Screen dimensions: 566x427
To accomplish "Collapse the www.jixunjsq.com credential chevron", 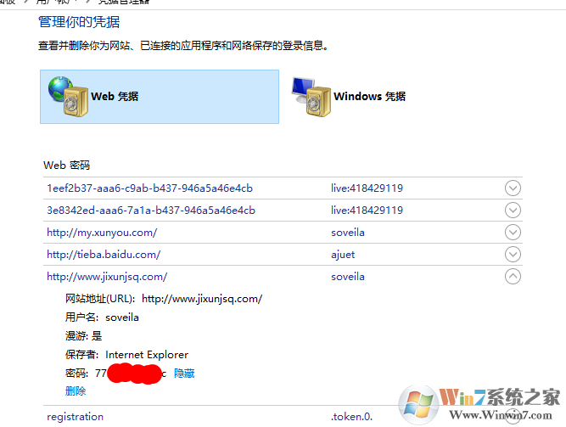I will coord(513,277).
